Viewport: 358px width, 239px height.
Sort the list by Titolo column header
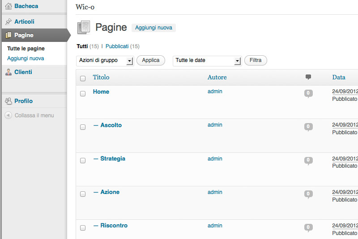[x=101, y=77]
